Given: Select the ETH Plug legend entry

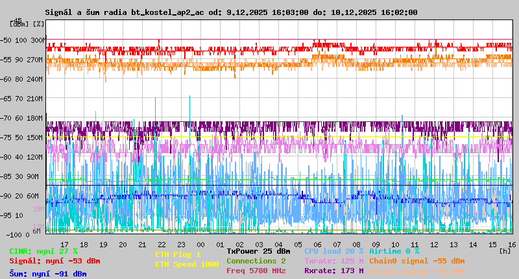Looking at the screenshot, I should click(x=178, y=254).
